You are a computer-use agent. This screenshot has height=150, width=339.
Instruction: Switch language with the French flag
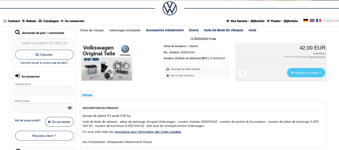[x=318, y=21]
